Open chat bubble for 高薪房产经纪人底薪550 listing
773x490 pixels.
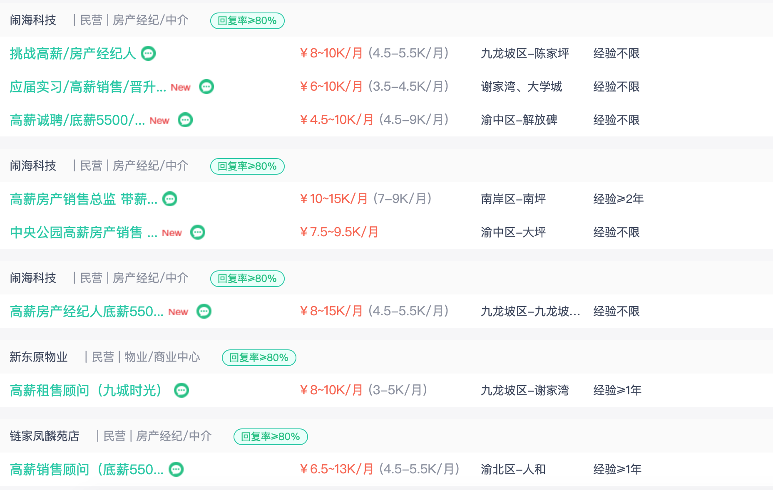[x=204, y=311]
